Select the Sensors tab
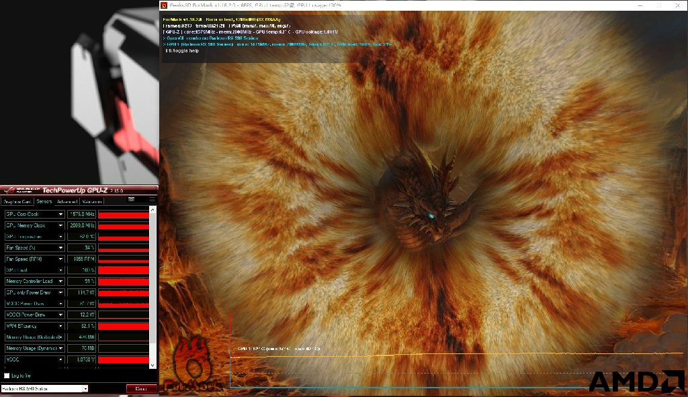 [x=44, y=202]
